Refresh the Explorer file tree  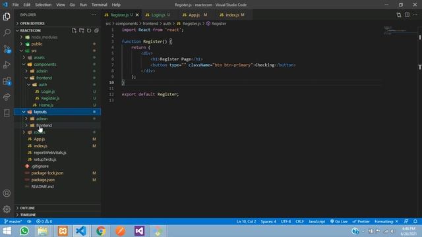click(x=89, y=30)
